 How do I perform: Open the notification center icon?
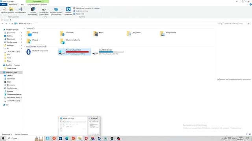tap(248, 138)
